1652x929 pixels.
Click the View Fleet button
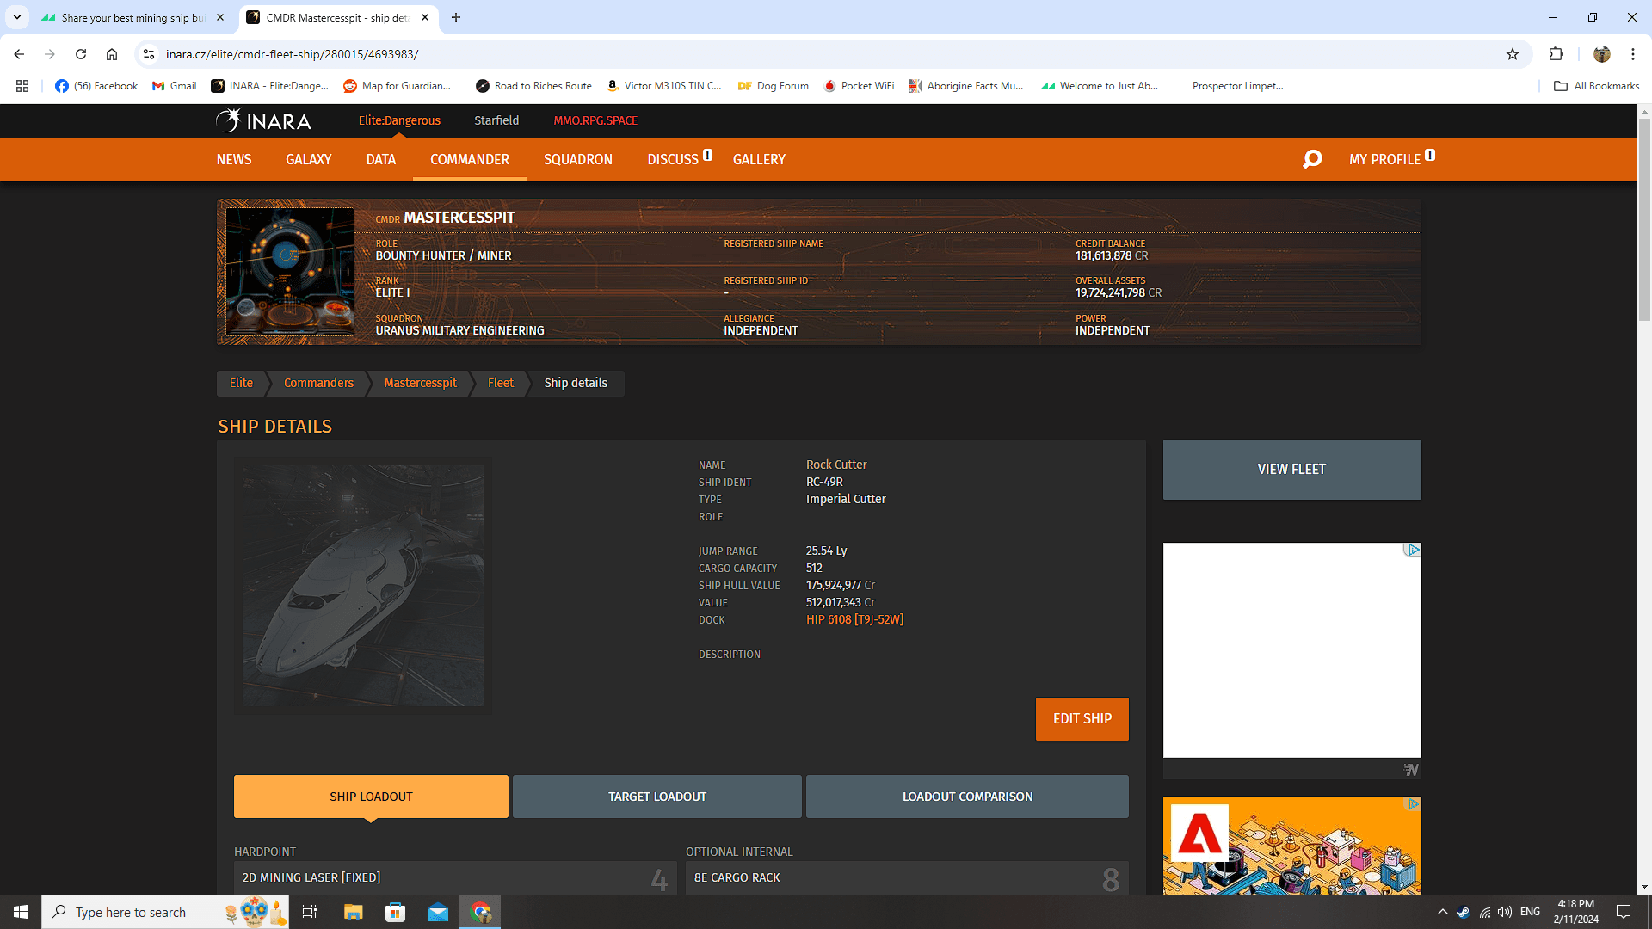point(1291,469)
